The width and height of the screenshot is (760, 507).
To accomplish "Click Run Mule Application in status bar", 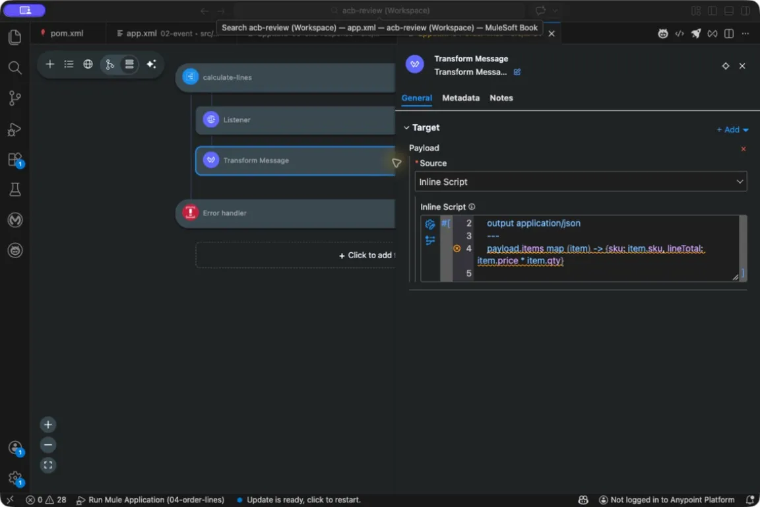I will point(150,500).
